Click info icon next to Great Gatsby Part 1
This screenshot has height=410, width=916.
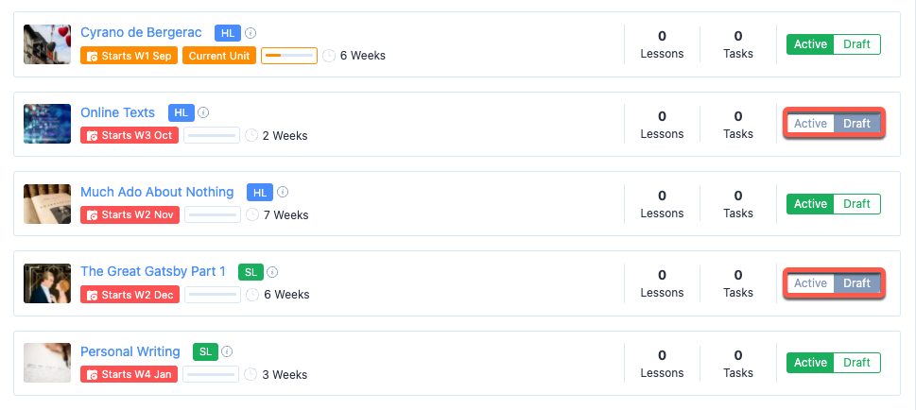(x=273, y=272)
